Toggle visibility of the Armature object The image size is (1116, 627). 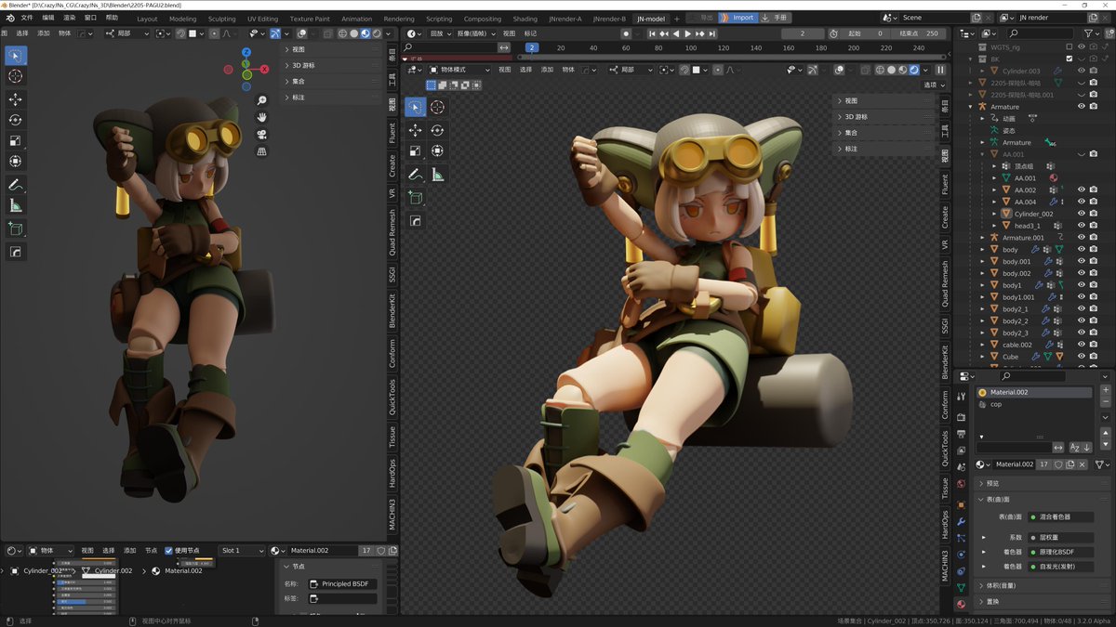point(1082,107)
